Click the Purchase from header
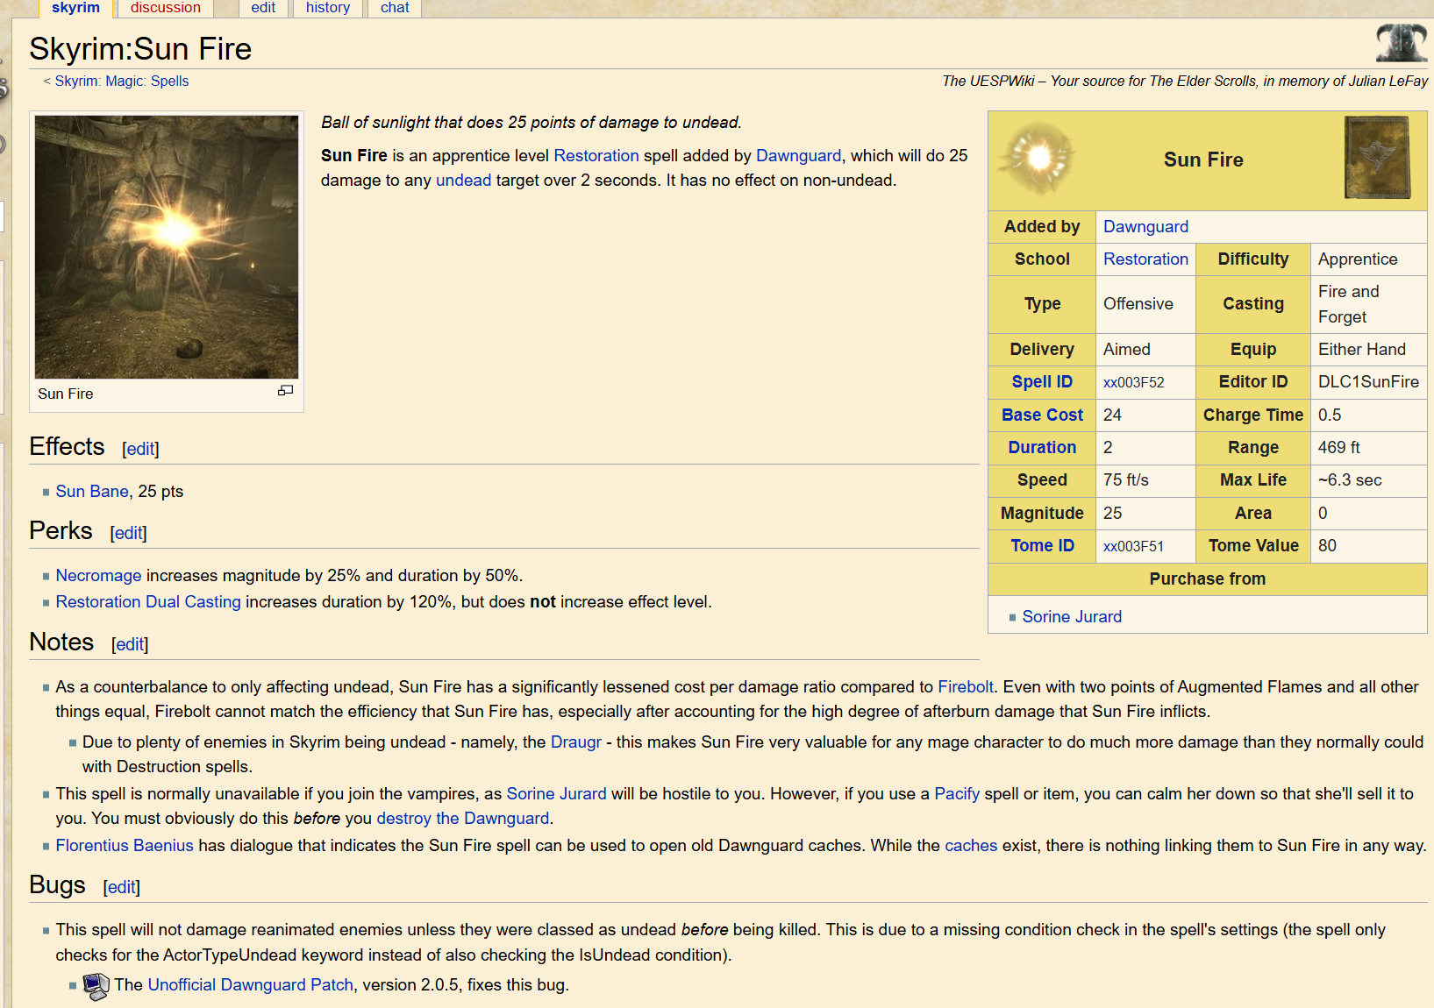This screenshot has height=1008, width=1434. [1208, 579]
